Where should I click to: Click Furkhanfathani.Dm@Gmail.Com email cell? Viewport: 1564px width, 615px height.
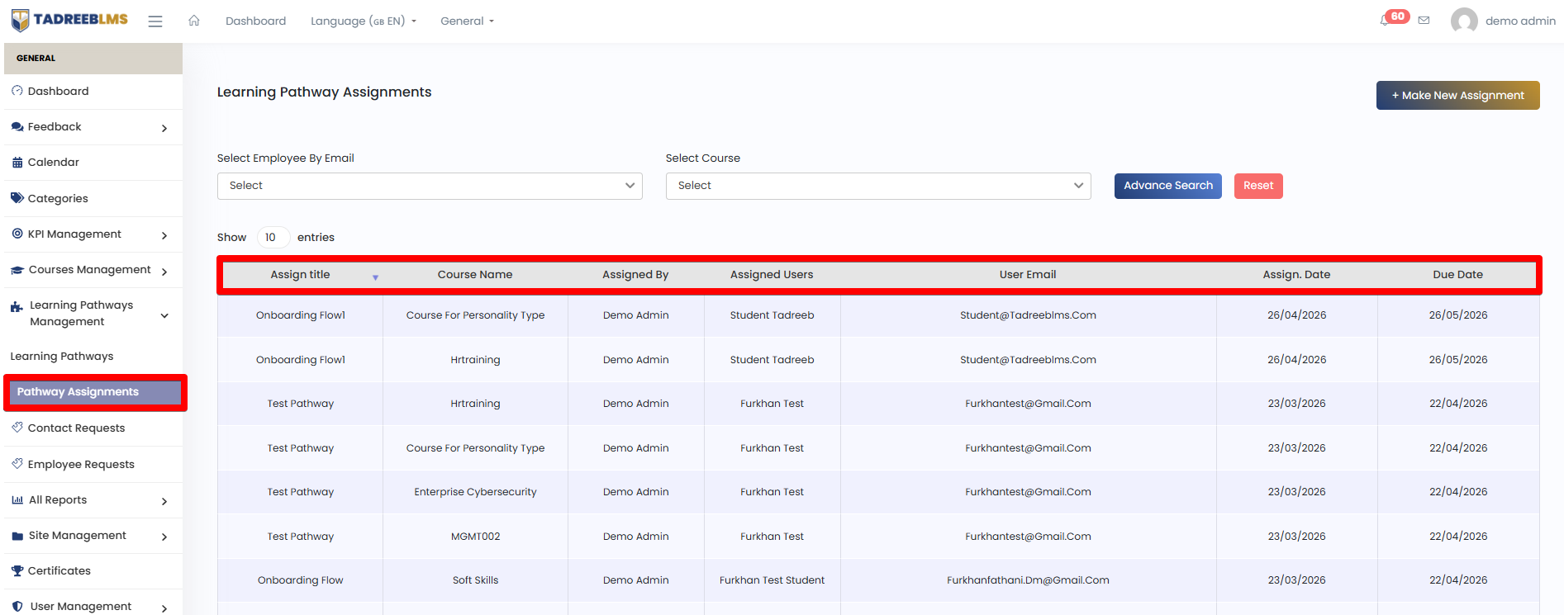(1028, 580)
